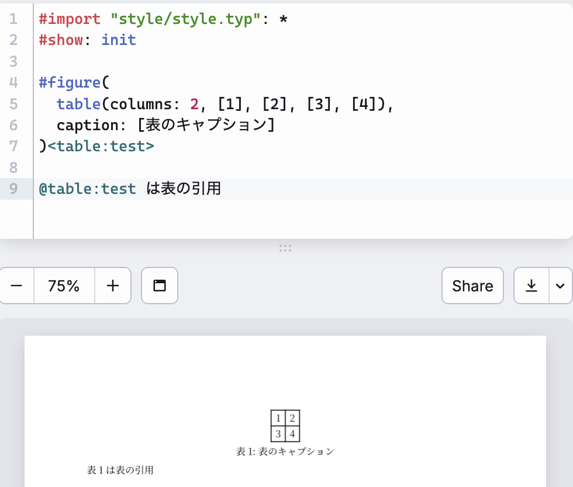This screenshot has height=487, width=573.
Task: Click the download export icon
Action: (531, 286)
